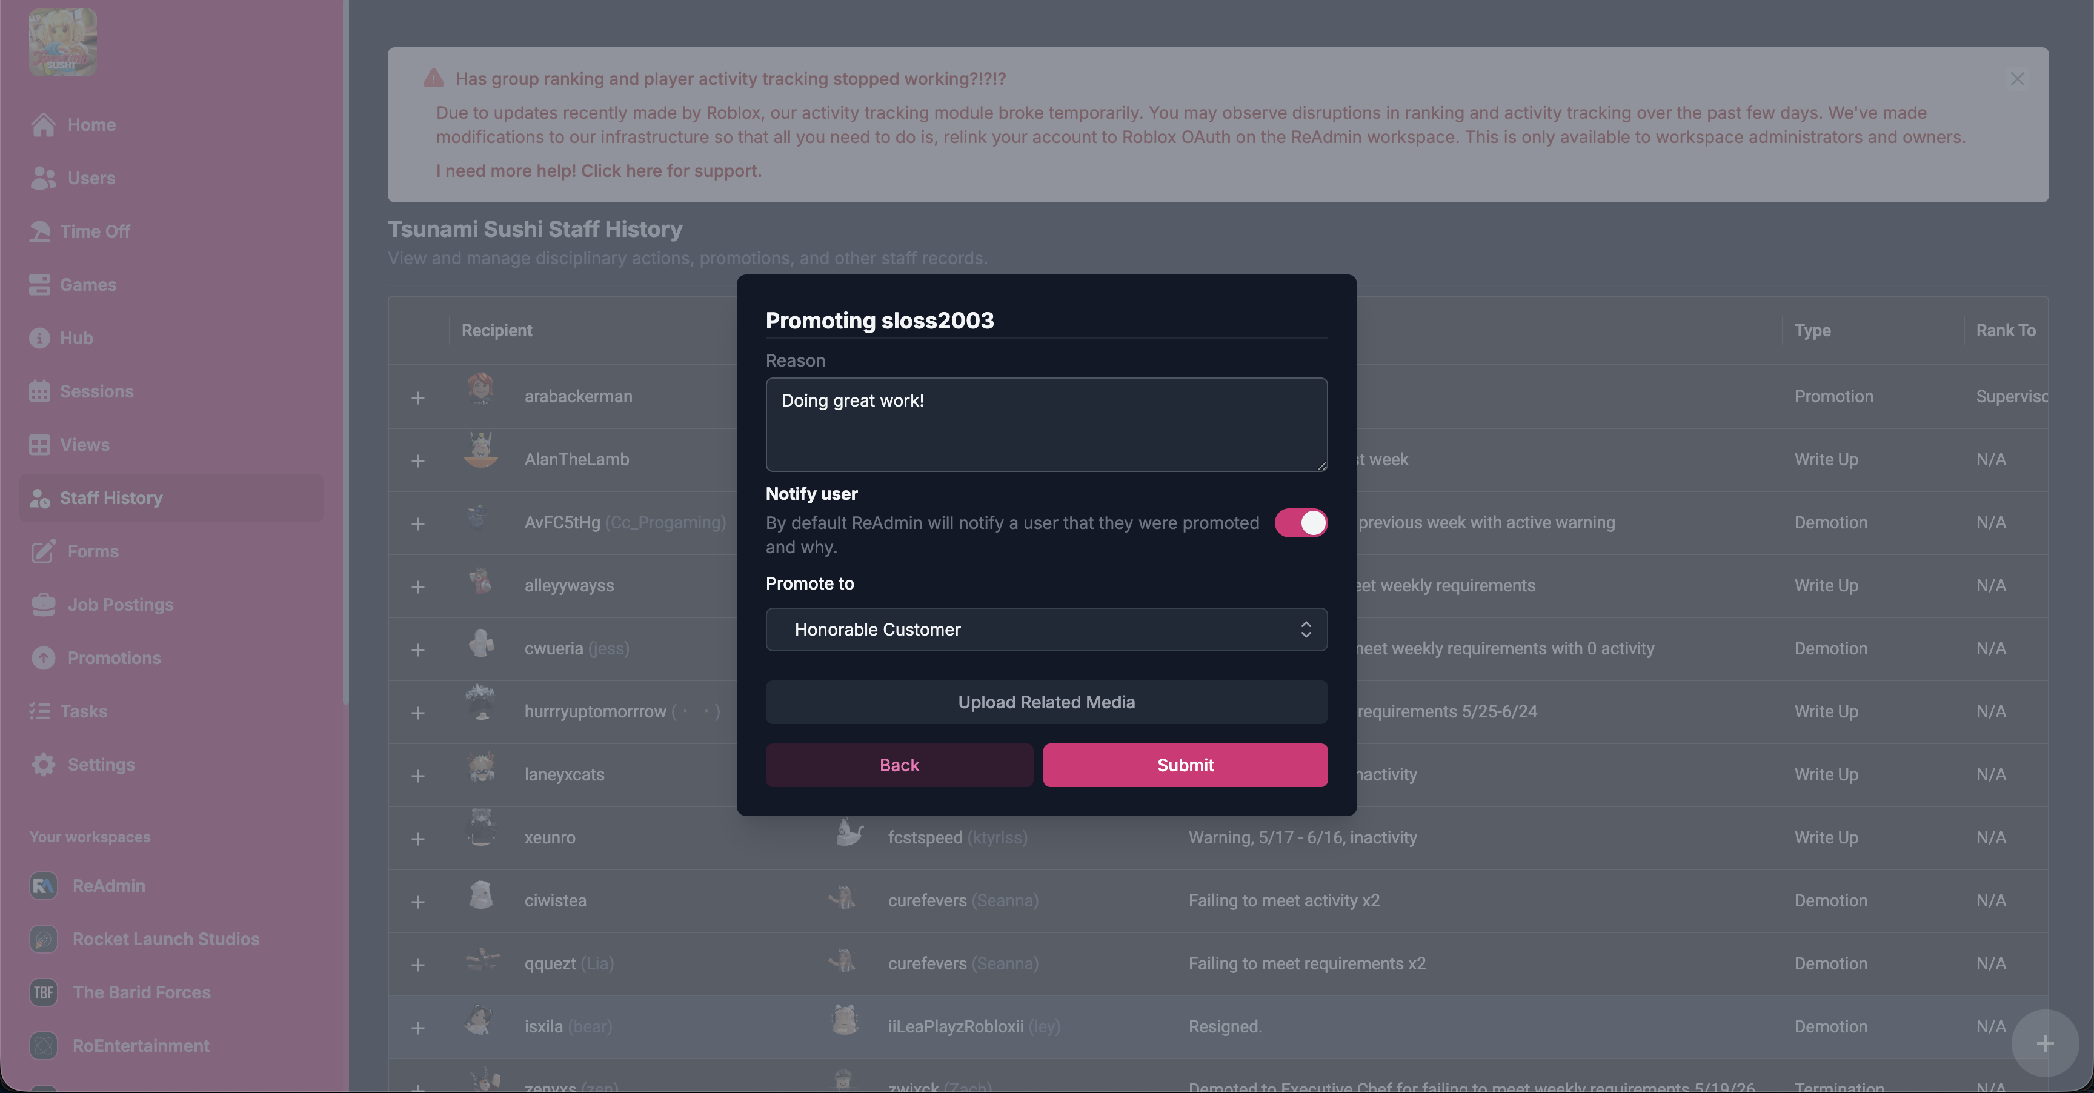Click the Hub info icon
The image size is (2094, 1093).
40,338
